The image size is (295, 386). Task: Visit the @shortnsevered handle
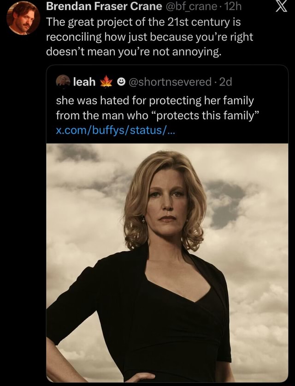(169, 82)
